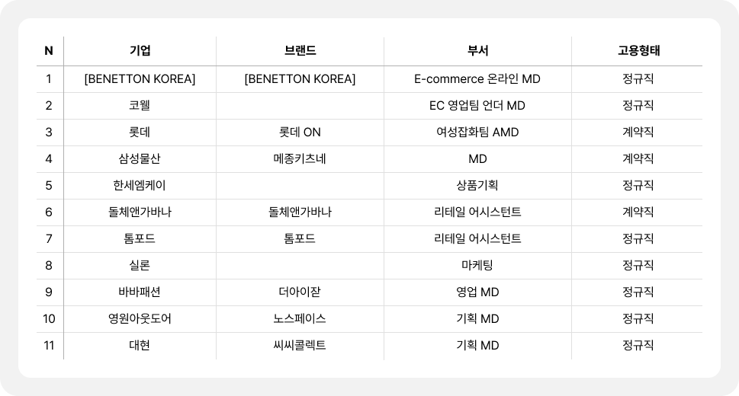Click the N column header
The image size is (739, 396).
click(49, 51)
